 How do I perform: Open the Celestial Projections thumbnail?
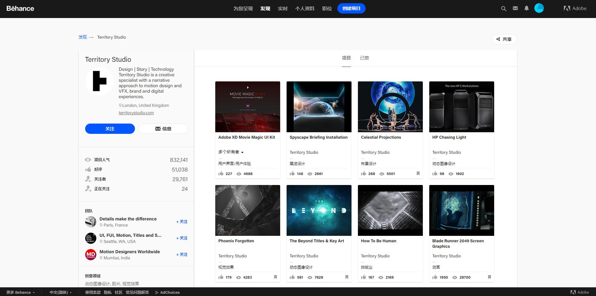click(390, 107)
